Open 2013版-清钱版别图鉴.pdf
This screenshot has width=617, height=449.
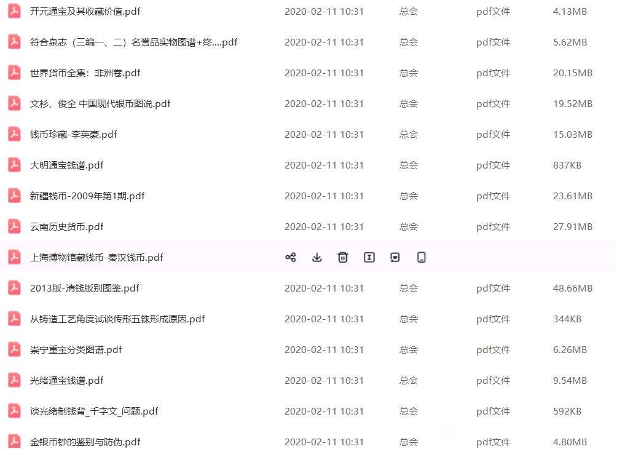click(85, 288)
